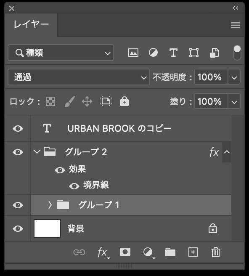Screen dimensions: 249x276
Task: Click the folder icon of グループ 1
Action: pyautogui.click(x=63, y=204)
